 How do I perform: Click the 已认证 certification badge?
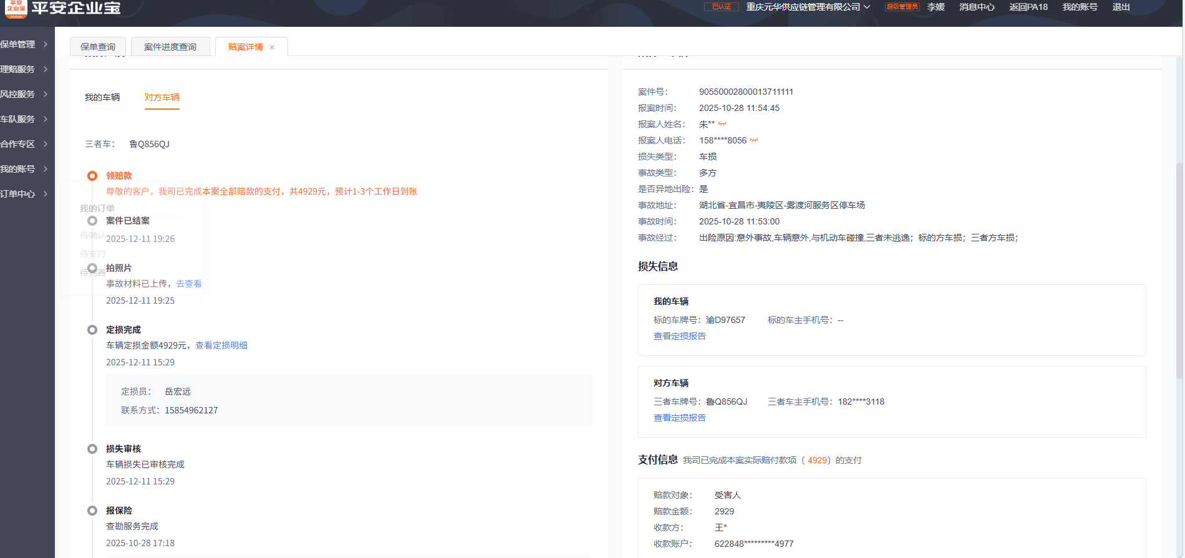click(721, 7)
